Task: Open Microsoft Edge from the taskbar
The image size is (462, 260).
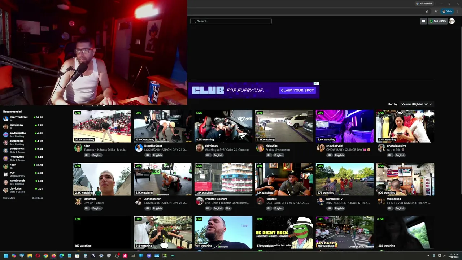Action: 61,256
